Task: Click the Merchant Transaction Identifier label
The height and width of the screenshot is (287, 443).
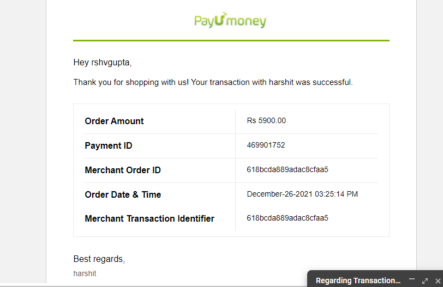Action: (x=149, y=218)
